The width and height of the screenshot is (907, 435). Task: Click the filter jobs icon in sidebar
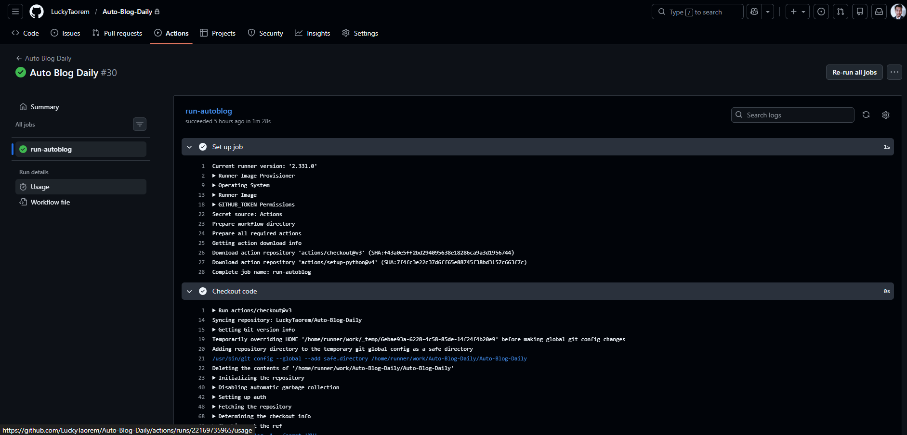tap(139, 124)
